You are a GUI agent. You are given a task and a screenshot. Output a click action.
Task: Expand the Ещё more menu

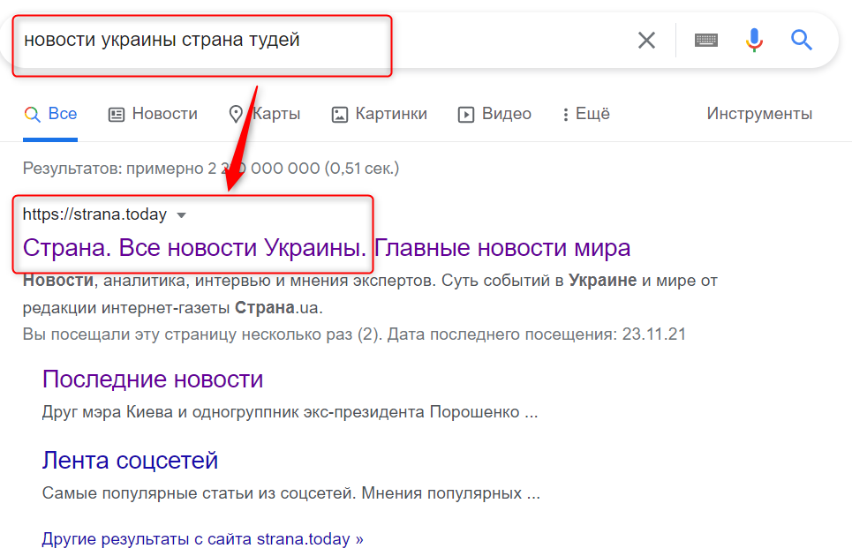(x=585, y=114)
